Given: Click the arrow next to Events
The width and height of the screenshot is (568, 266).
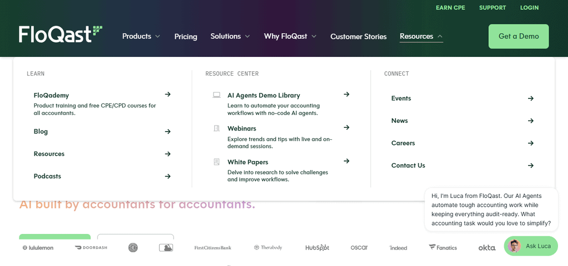Looking at the screenshot, I should (x=531, y=98).
